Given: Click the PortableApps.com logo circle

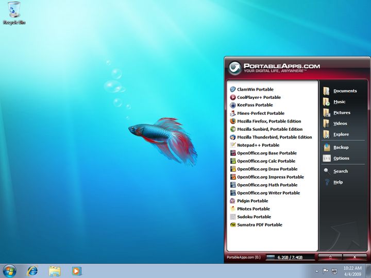Looking at the screenshot, I should [235, 68].
